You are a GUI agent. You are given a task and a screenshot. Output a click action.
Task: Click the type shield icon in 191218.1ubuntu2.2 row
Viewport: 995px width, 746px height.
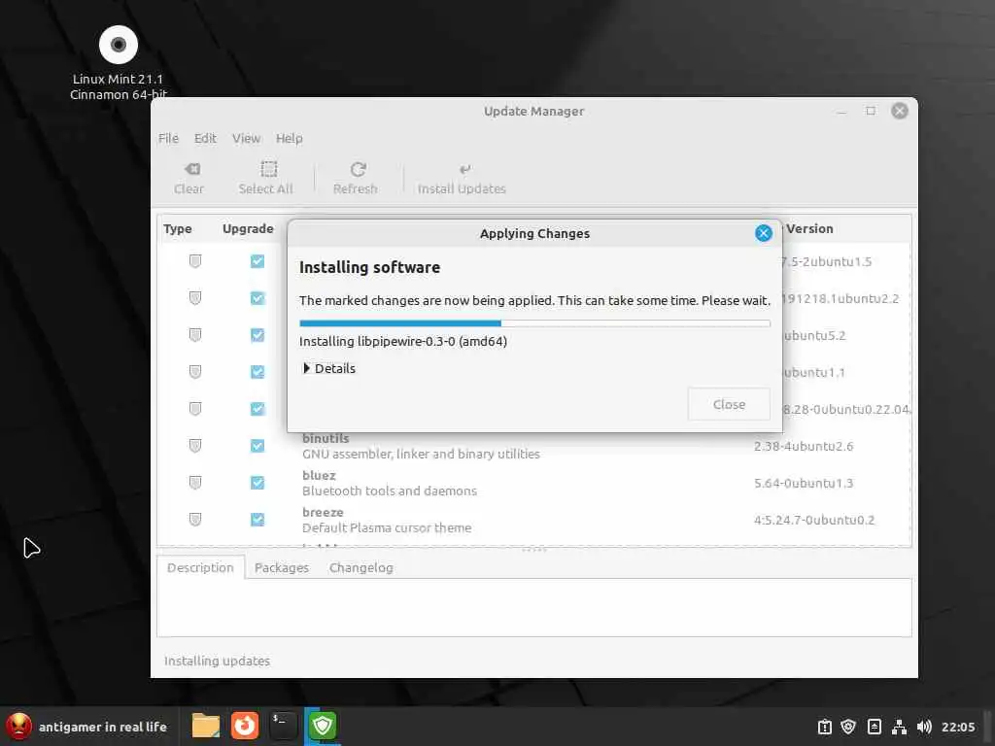195,298
